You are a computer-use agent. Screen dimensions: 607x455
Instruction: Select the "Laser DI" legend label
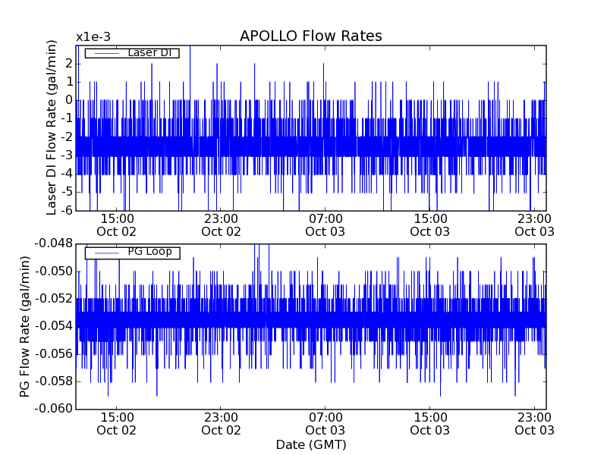(x=149, y=52)
